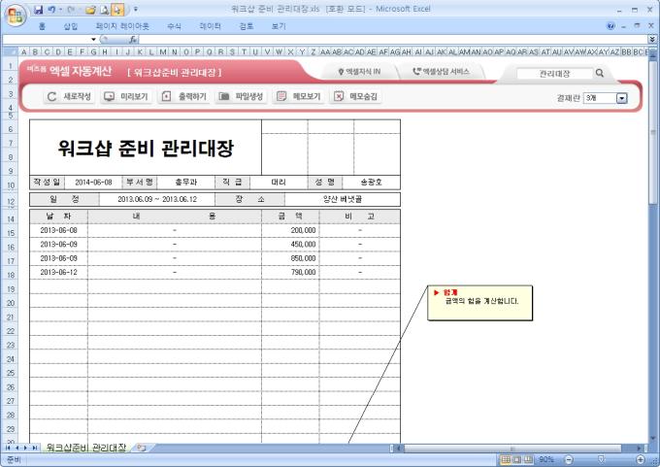Switch to the 페이지 레이아웃 tab
The width and height of the screenshot is (660, 467).
tap(122, 26)
